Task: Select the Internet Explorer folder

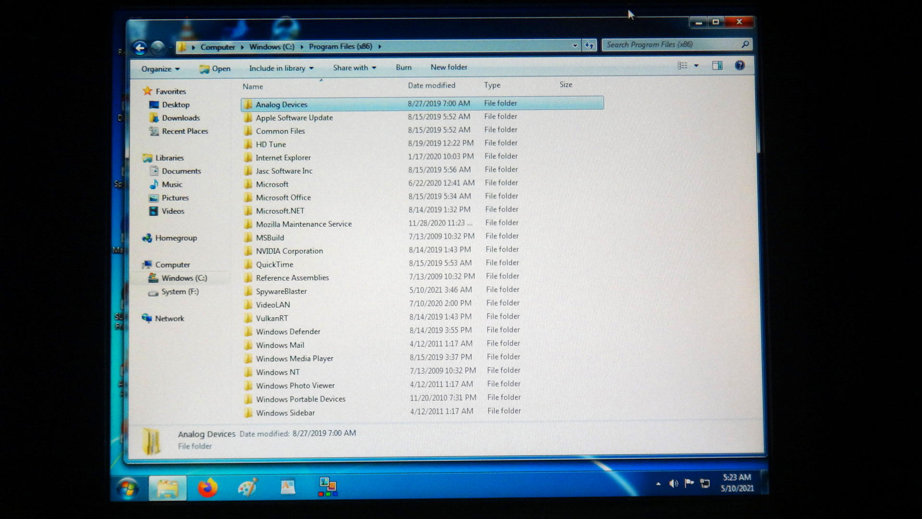Action: pyautogui.click(x=283, y=158)
